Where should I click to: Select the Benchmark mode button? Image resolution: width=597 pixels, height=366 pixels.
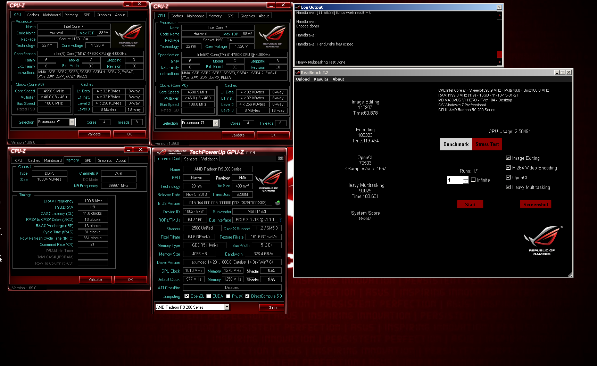pos(456,144)
